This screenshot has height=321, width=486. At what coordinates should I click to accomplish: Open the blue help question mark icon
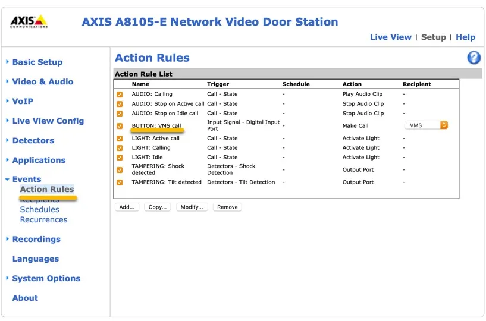474,58
